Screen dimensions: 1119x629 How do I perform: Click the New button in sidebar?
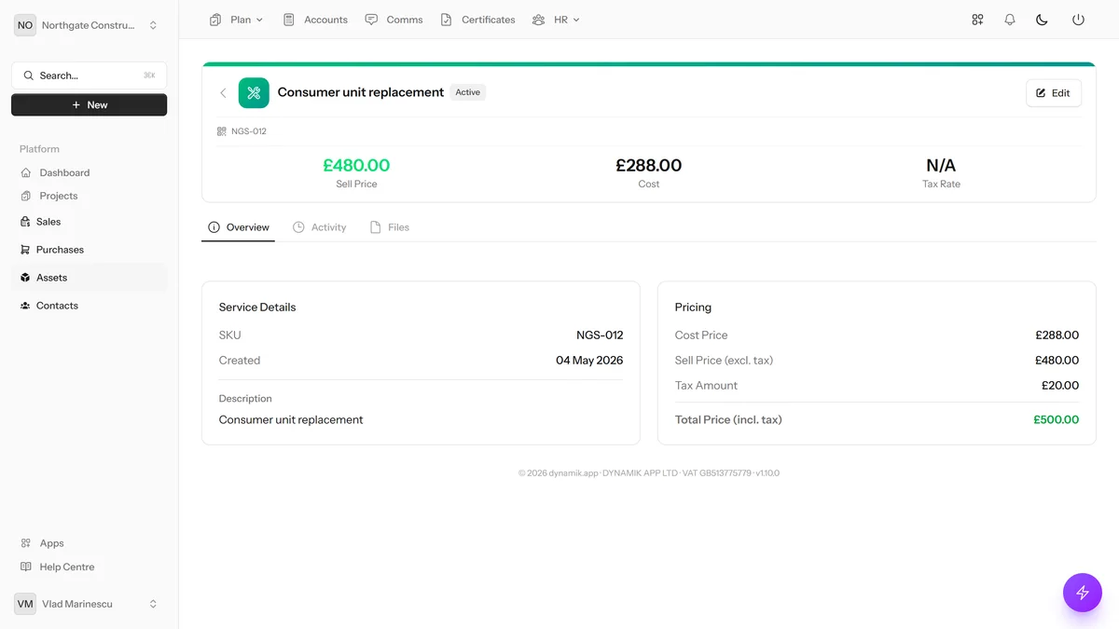90,105
